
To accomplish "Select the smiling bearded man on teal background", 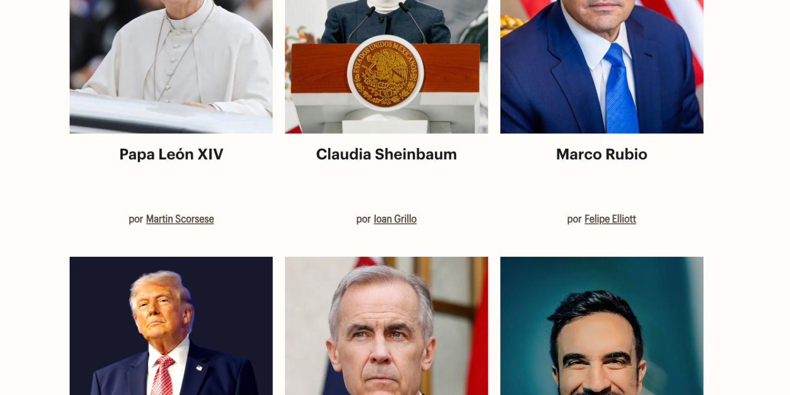I will (601, 326).
